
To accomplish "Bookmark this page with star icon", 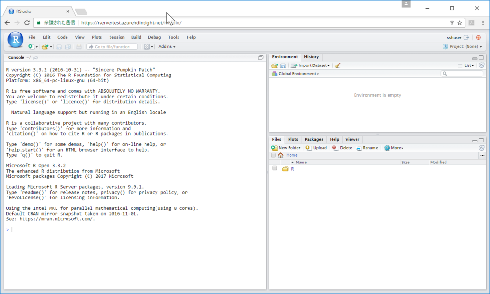I will coord(460,23).
